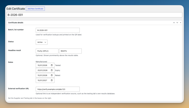Edit the Purity (HPLC) headline label field
The width and height of the screenshot is (189, 108).
47,51
